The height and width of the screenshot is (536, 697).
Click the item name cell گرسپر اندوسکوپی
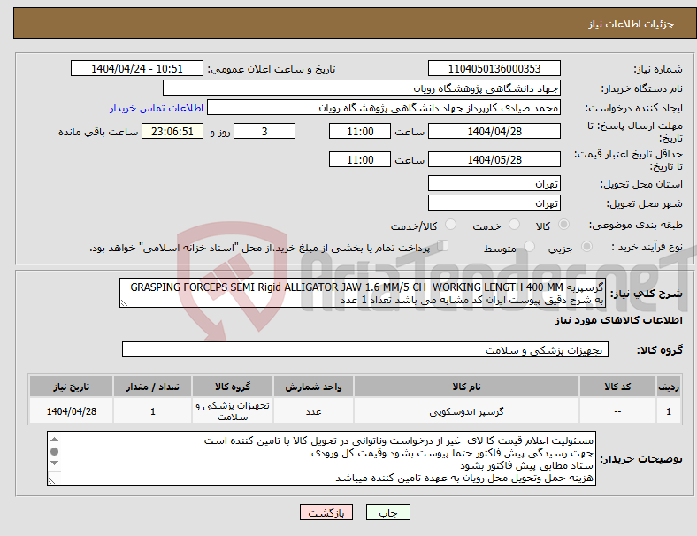click(x=466, y=411)
